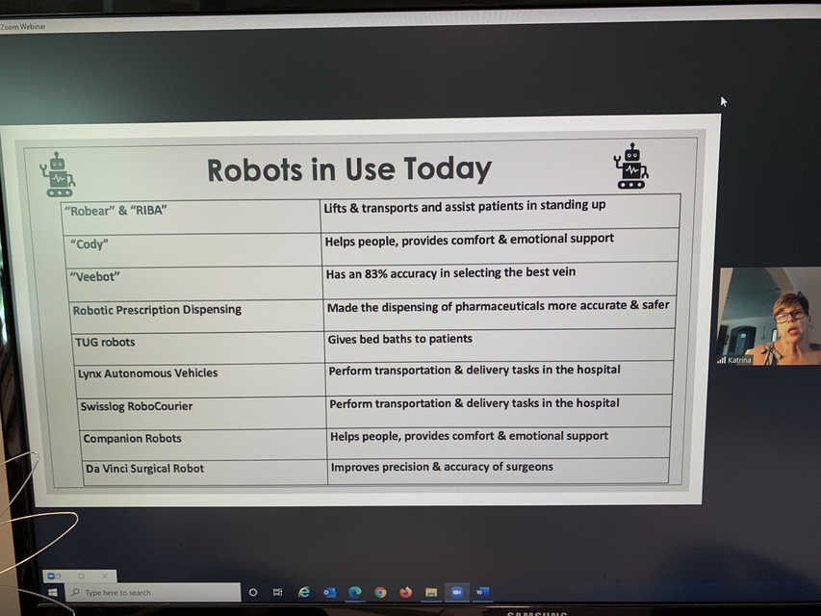Click the 'Lynx Autonomous Vehicles' cell
This screenshot has height=616, width=821.
(200, 380)
